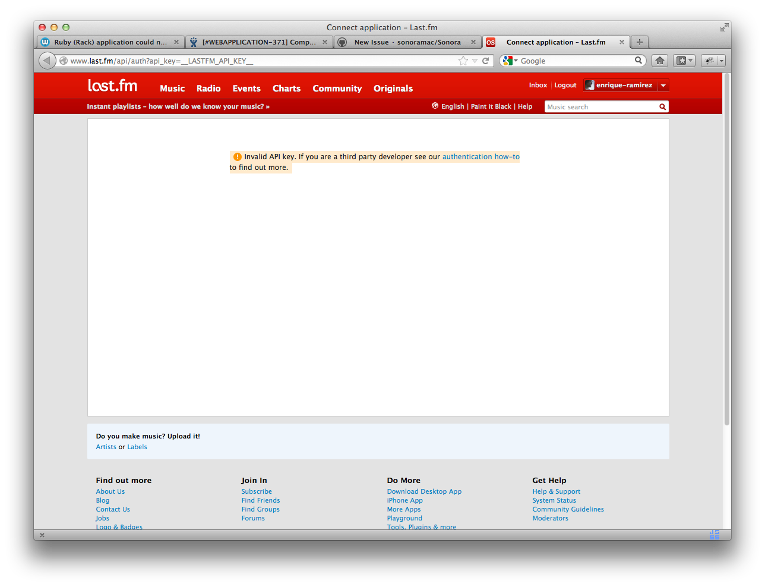
Task: Open the Labels upload link
Action: pos(137,447)
